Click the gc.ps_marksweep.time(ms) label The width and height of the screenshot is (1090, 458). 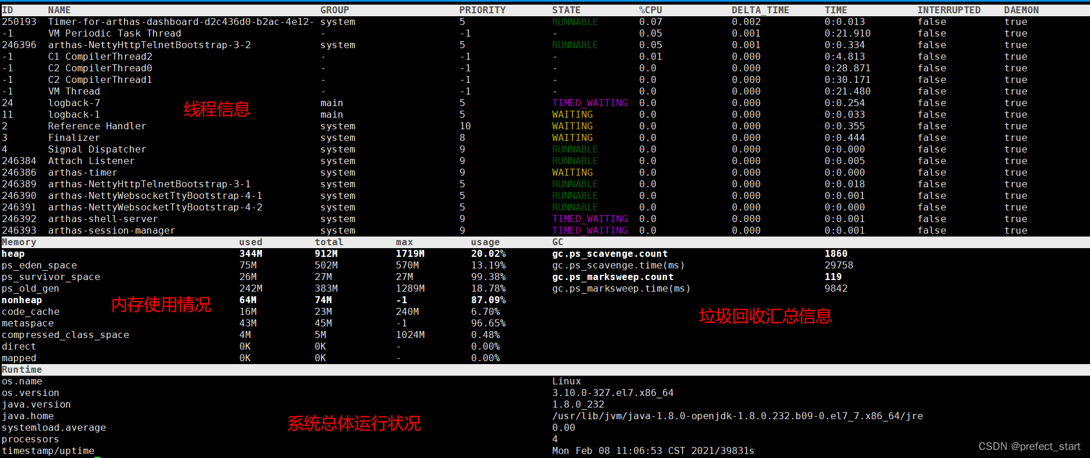[622, 289]
